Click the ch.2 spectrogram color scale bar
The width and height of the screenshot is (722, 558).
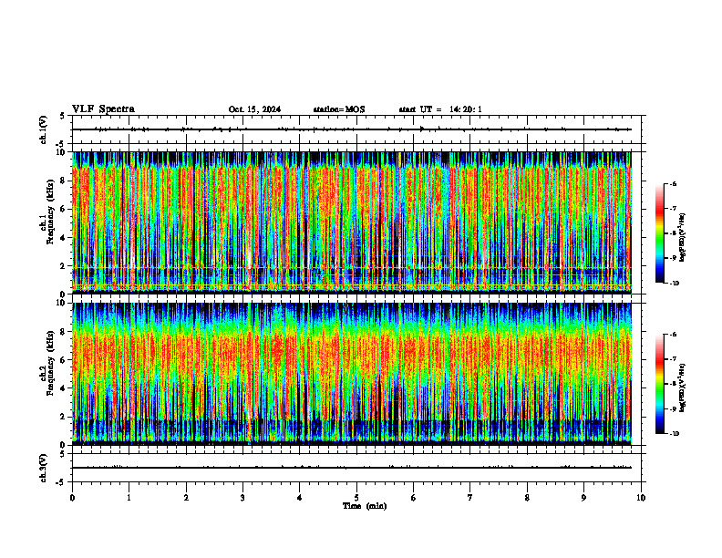659,384
